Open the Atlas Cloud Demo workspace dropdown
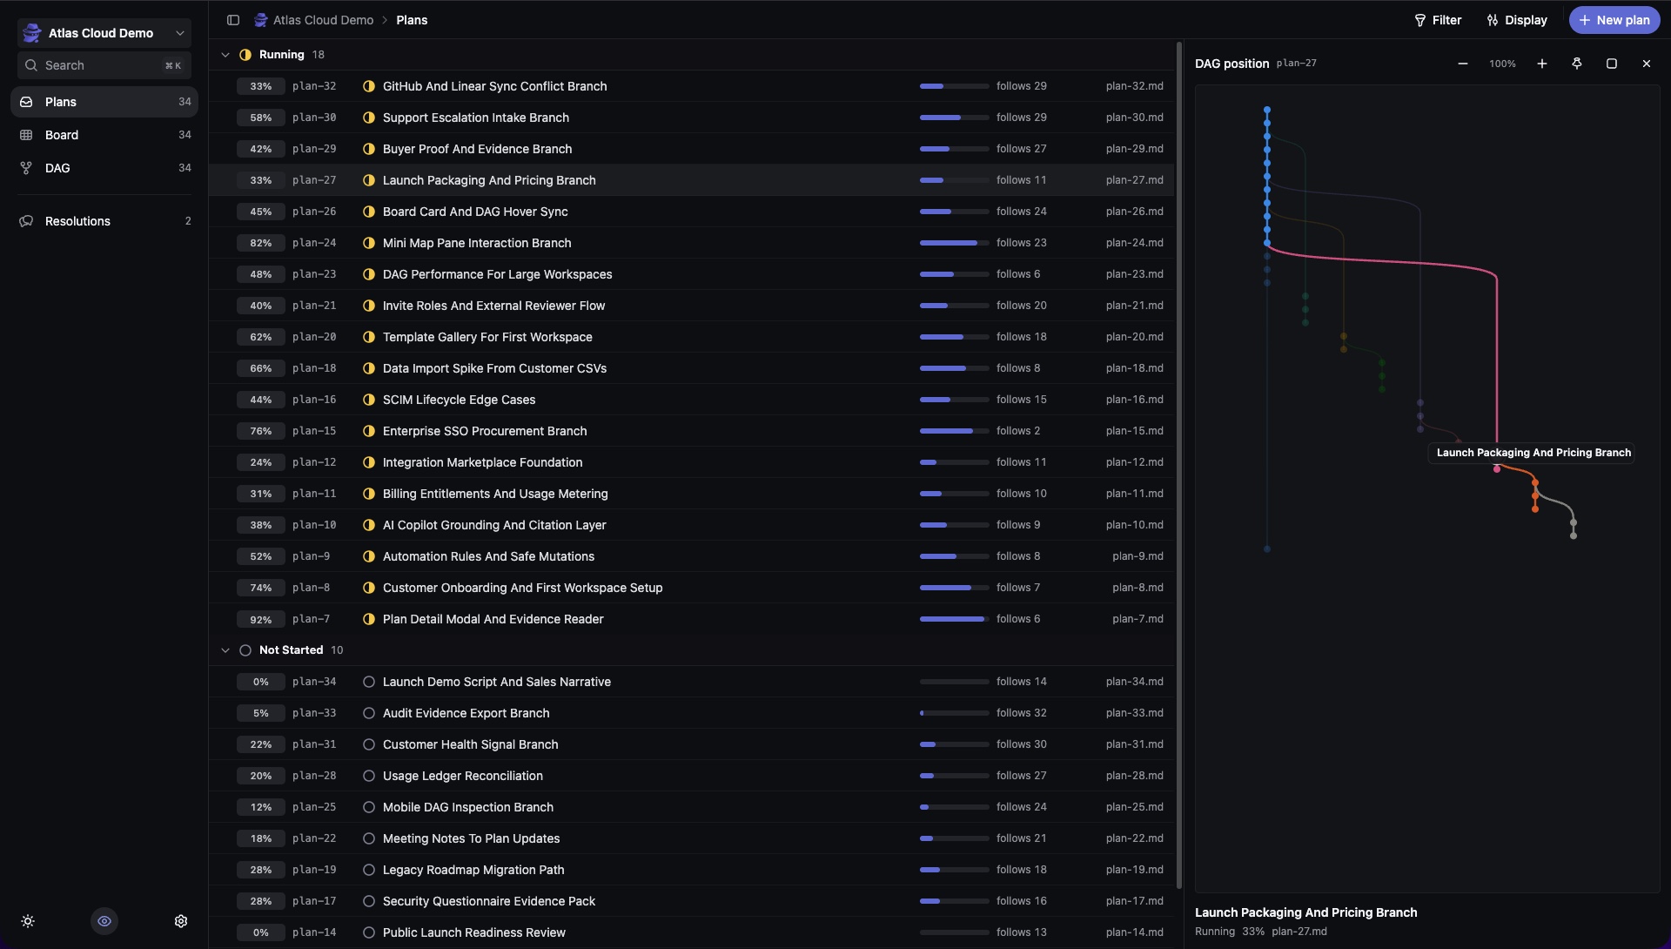Screen dimensions: 1671x949 (x=104, y=33)
